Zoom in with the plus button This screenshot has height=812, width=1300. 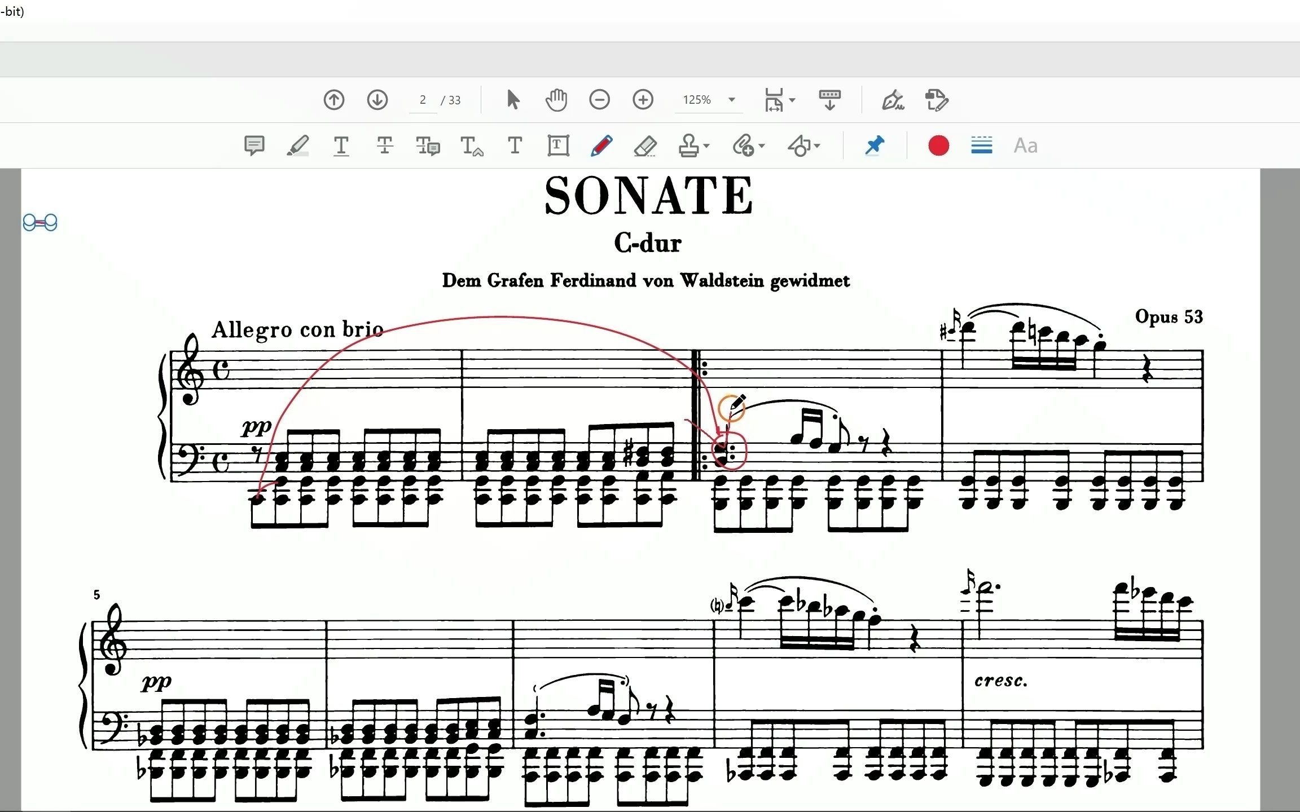pyautogui.click(x=643, y=100)
